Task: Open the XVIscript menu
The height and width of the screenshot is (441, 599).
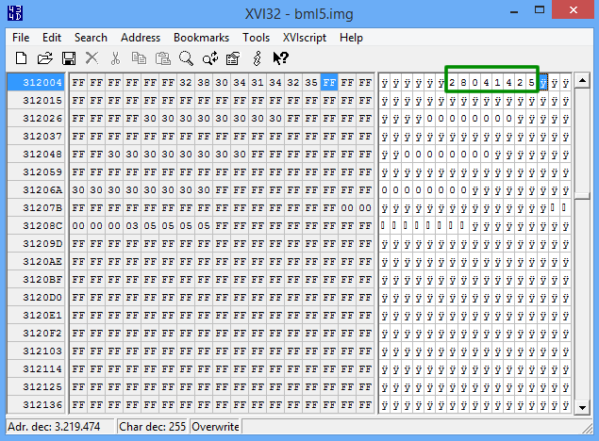Action: coord(305,38)
